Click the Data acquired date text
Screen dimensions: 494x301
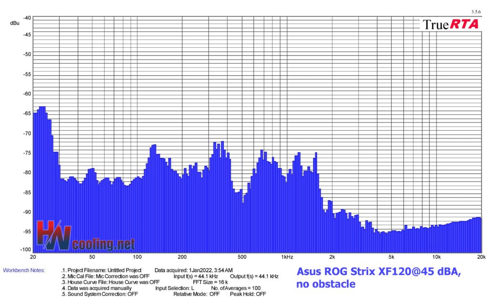[194, 270]
